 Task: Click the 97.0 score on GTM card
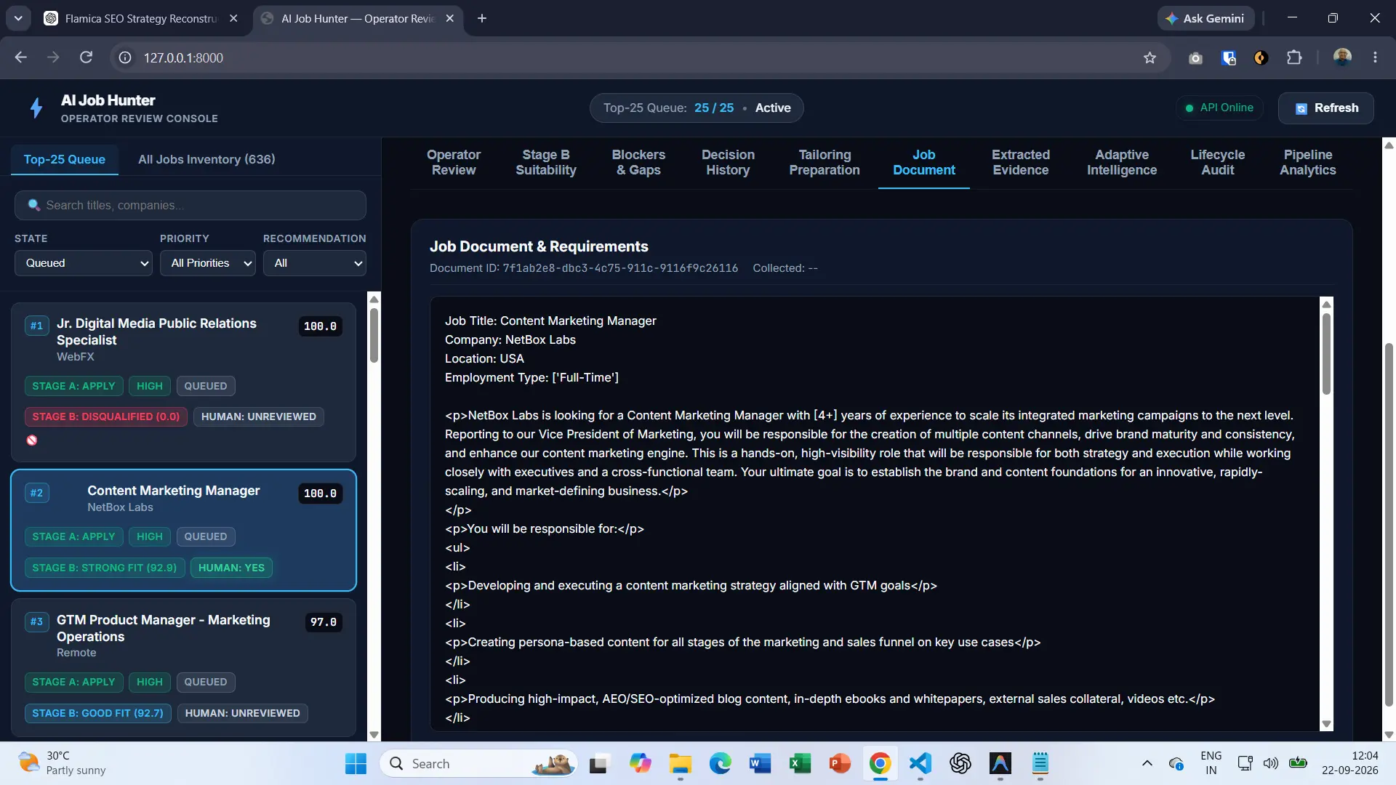tap(323, 622)
